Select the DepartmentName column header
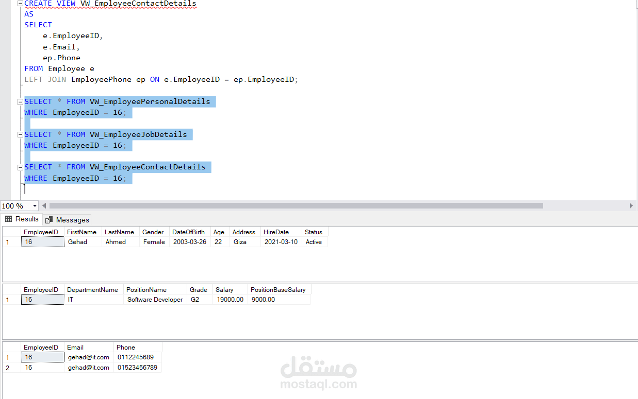This screenshot has width=638, height=399. [x=94, y=290]
